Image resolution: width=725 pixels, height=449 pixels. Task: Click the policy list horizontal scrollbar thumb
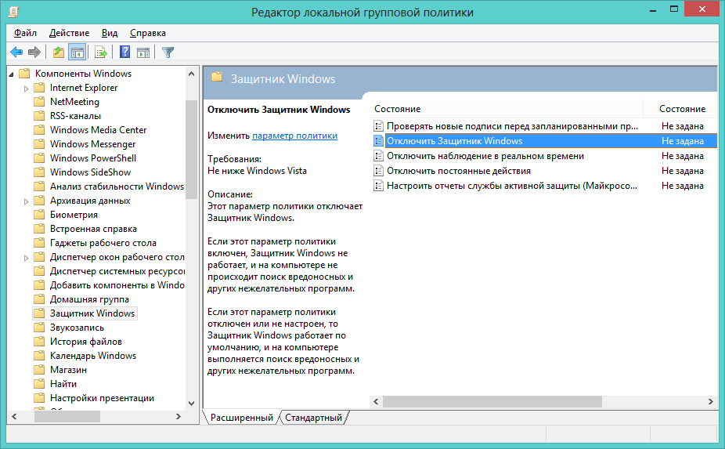pyautogui.click(x=492, y=402)
